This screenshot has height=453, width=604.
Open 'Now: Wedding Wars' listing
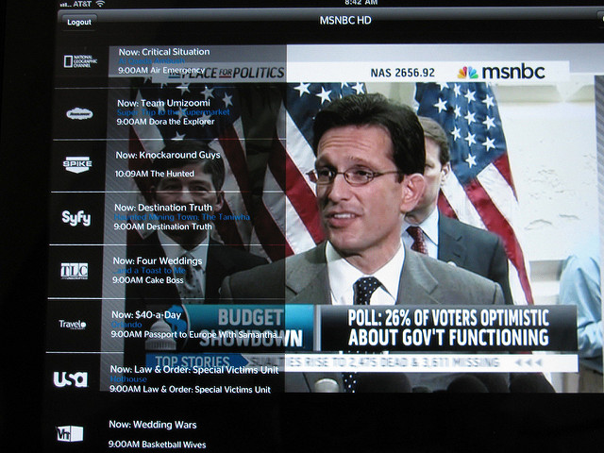click(153, 425)
